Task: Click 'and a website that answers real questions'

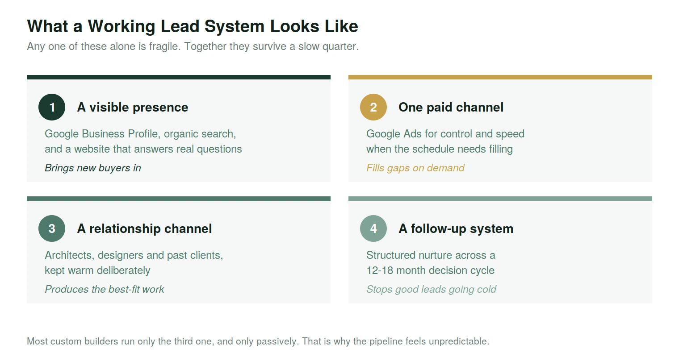Action: 143,149
